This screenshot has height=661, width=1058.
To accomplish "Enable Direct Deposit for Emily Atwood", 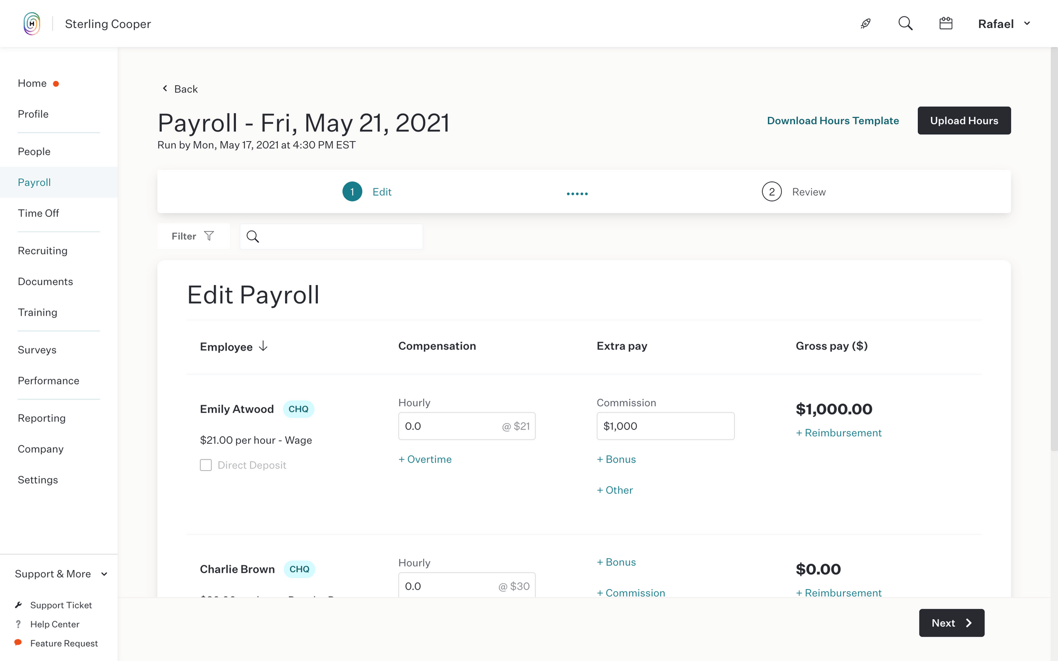I will (x=206, y=465).
